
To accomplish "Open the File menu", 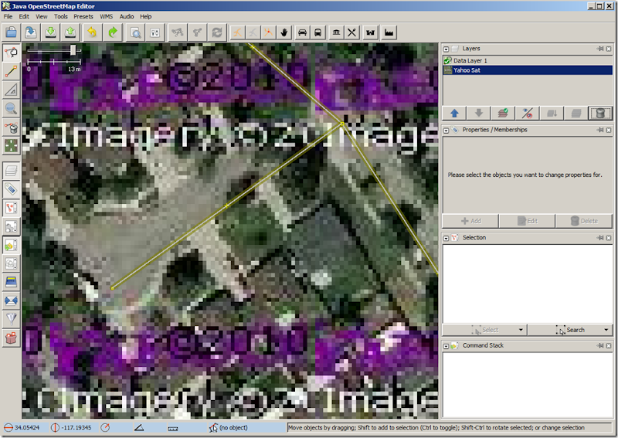I will [x=8, y=16].
